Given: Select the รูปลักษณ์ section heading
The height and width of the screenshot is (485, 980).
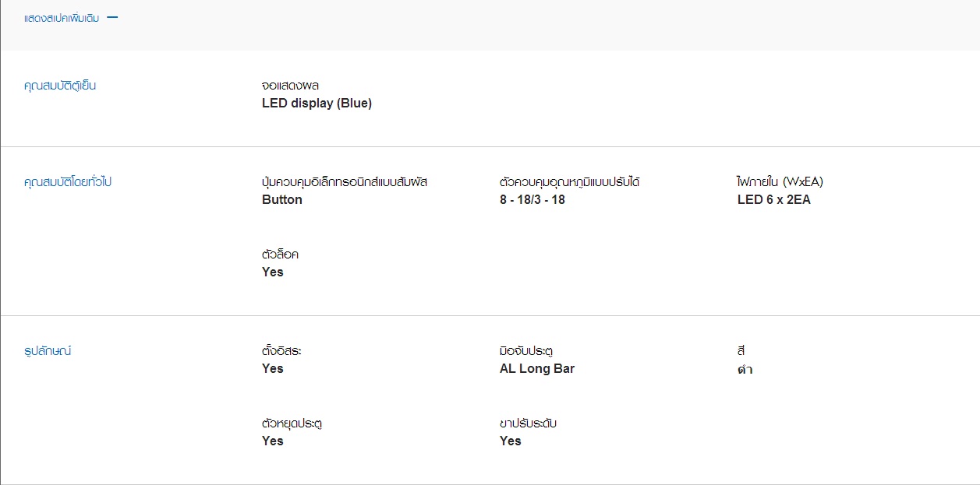Looking at the screenshot, I should pos(48,351).
